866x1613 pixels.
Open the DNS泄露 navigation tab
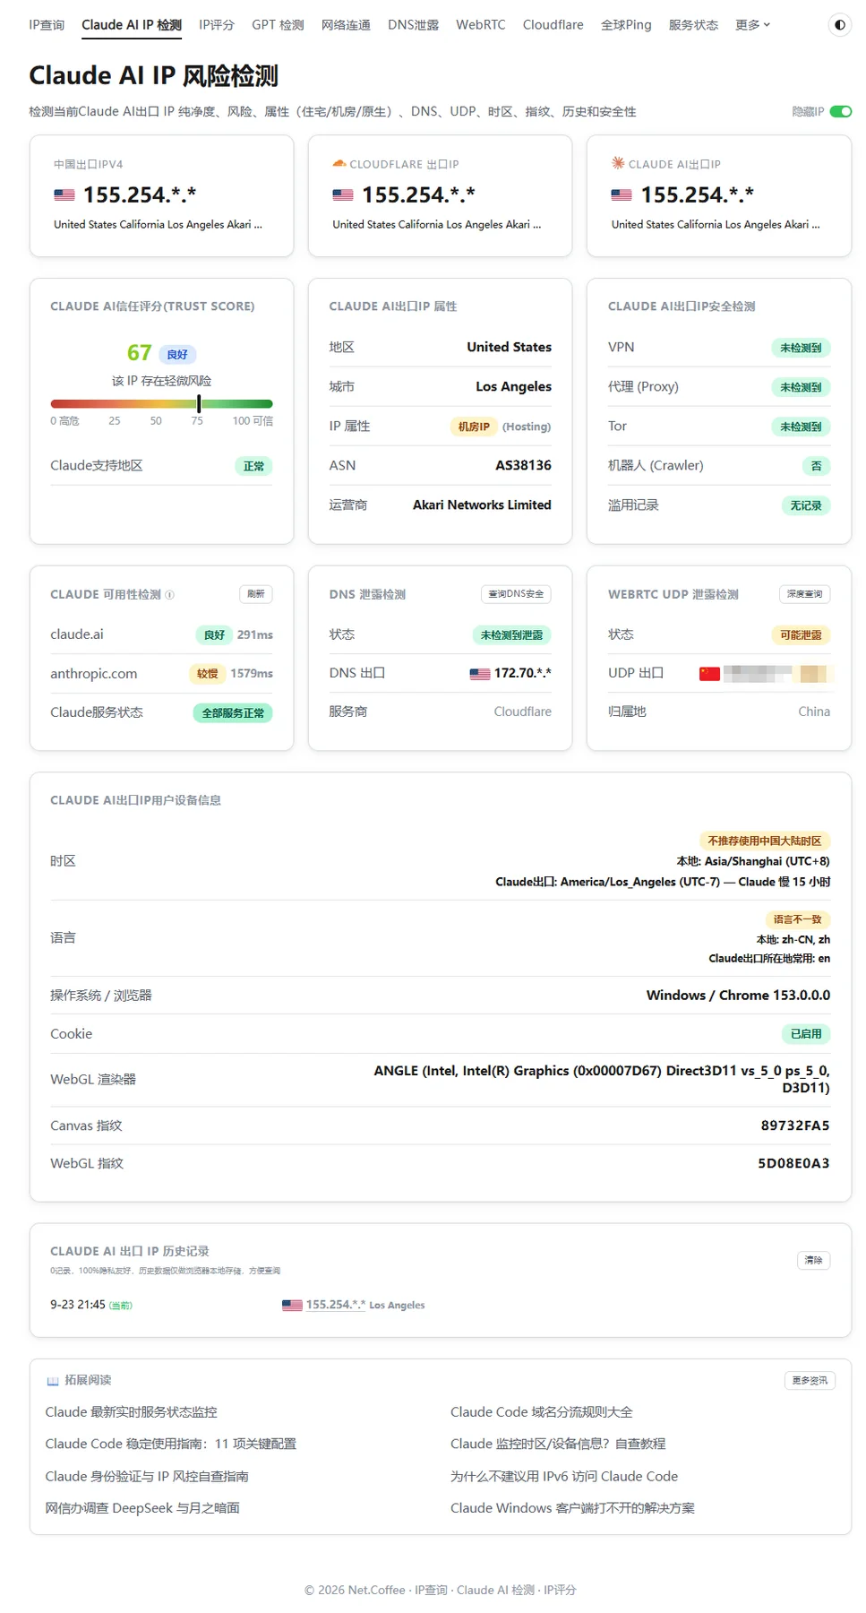click(x=413, y=25)
